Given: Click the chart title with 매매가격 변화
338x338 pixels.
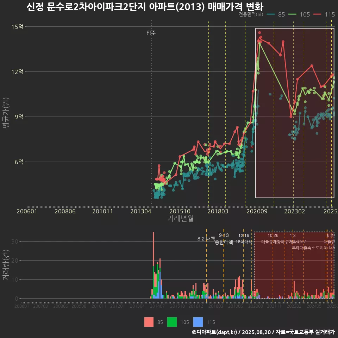Looking at the screenshot, I should (145, 7).
